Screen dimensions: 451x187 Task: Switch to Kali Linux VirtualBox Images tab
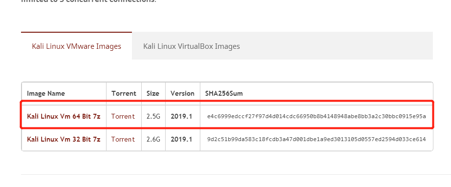[192, 46]
